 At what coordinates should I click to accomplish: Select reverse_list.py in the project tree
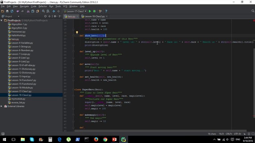tap(18, 102)
